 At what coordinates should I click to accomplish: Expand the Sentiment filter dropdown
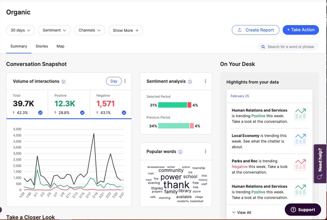tap(54, 30)
